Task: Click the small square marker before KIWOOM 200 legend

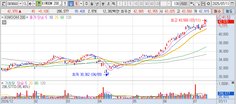Action: [2, 17]
